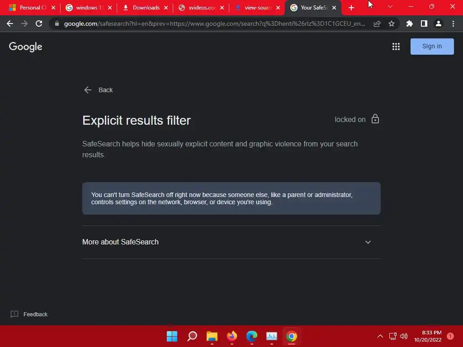Open the tab search dropdown chevron
Screen dimensions: 463x347
[x=390, y=6]
